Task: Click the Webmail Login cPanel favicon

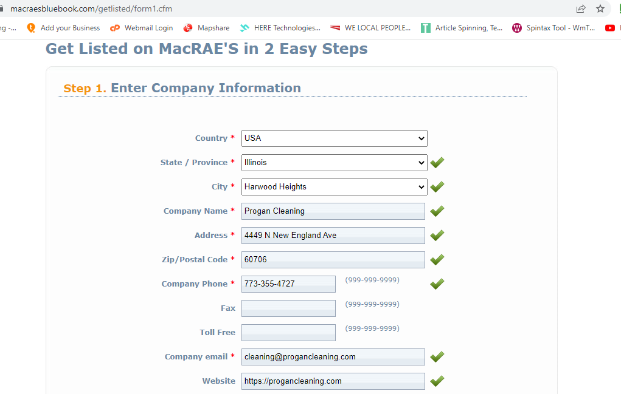Action: click(x=115, y=28)
